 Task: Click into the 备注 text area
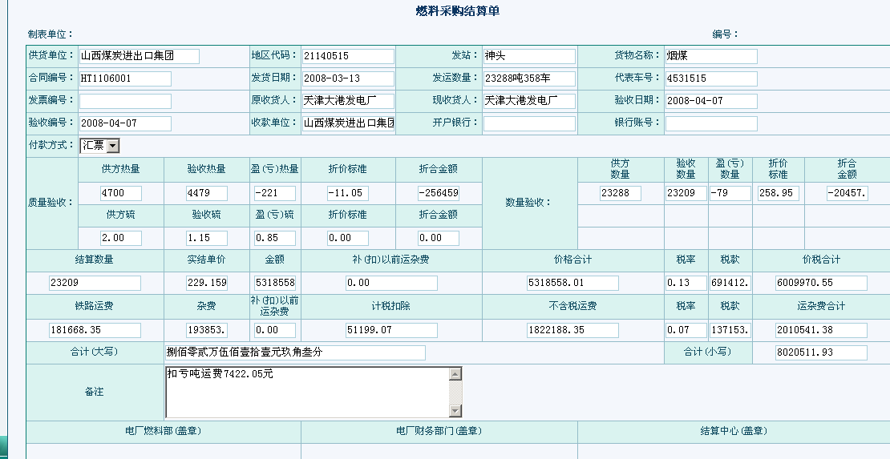pyautogui.click(x=307, y=392)
